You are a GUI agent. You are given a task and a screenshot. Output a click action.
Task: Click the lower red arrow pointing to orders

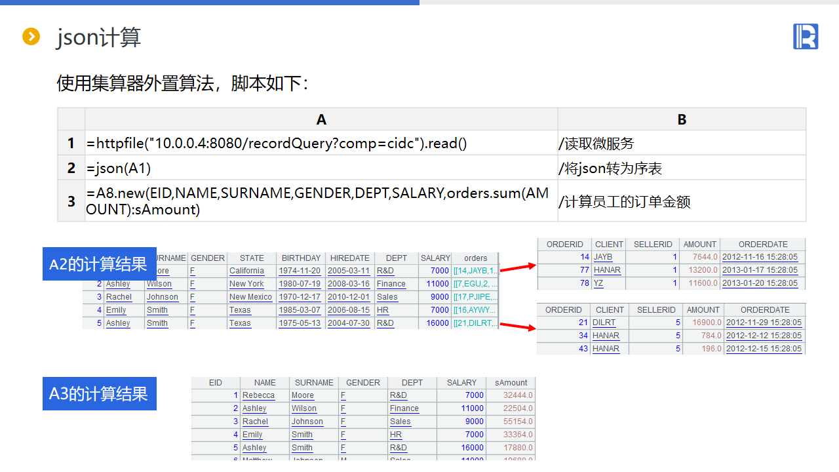pyautogui.click(x=518, y=326)
